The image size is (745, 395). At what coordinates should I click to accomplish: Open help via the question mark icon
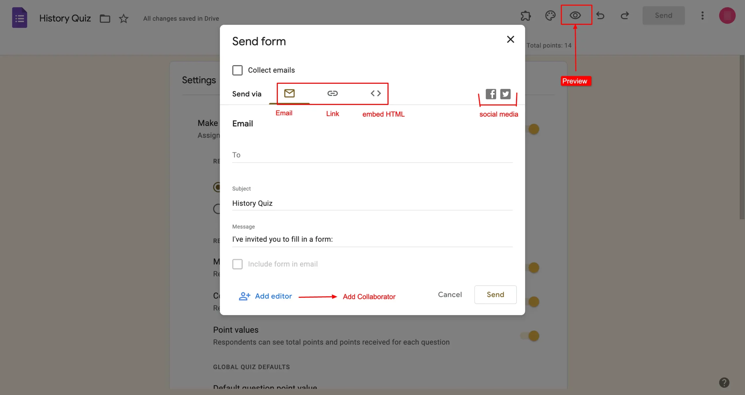724,382
